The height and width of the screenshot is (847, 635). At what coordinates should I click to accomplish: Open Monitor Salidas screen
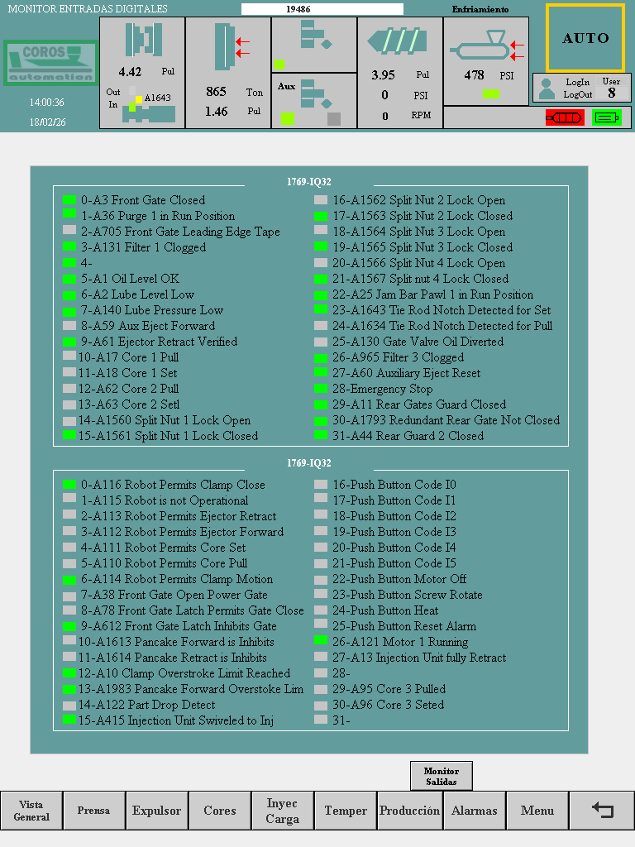442,776
